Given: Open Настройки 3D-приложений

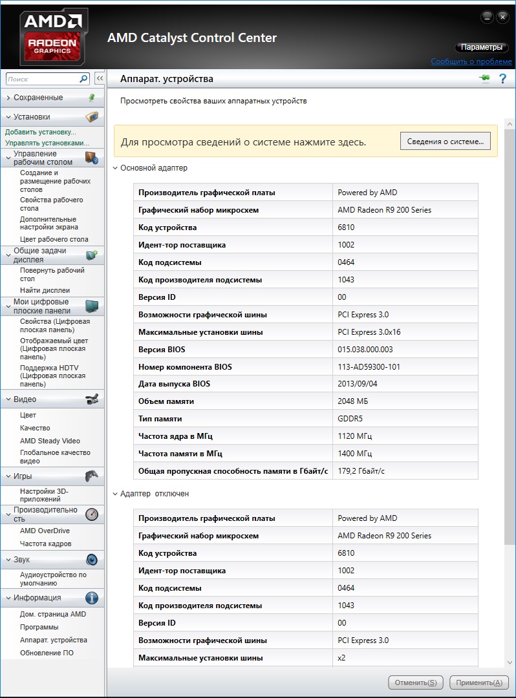Looking at the screenshot, I should point(44,495).
